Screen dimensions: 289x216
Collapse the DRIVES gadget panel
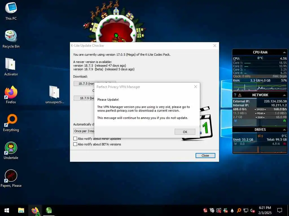(284, 130)
